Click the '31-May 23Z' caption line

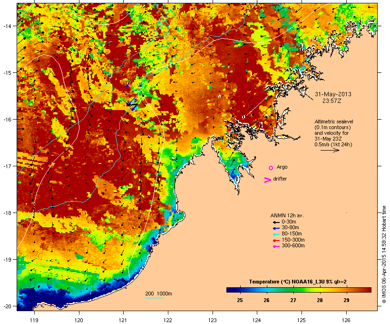[328, 139]
